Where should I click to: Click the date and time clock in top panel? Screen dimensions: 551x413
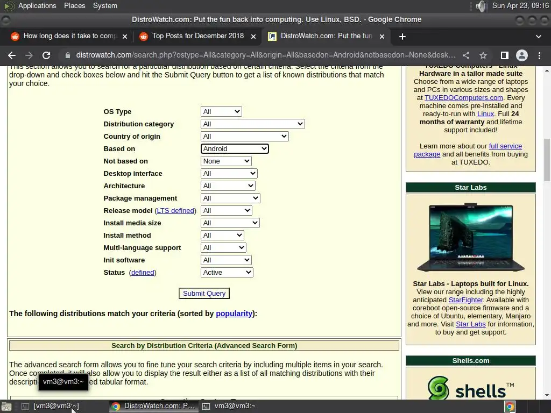tap(520, 5)
